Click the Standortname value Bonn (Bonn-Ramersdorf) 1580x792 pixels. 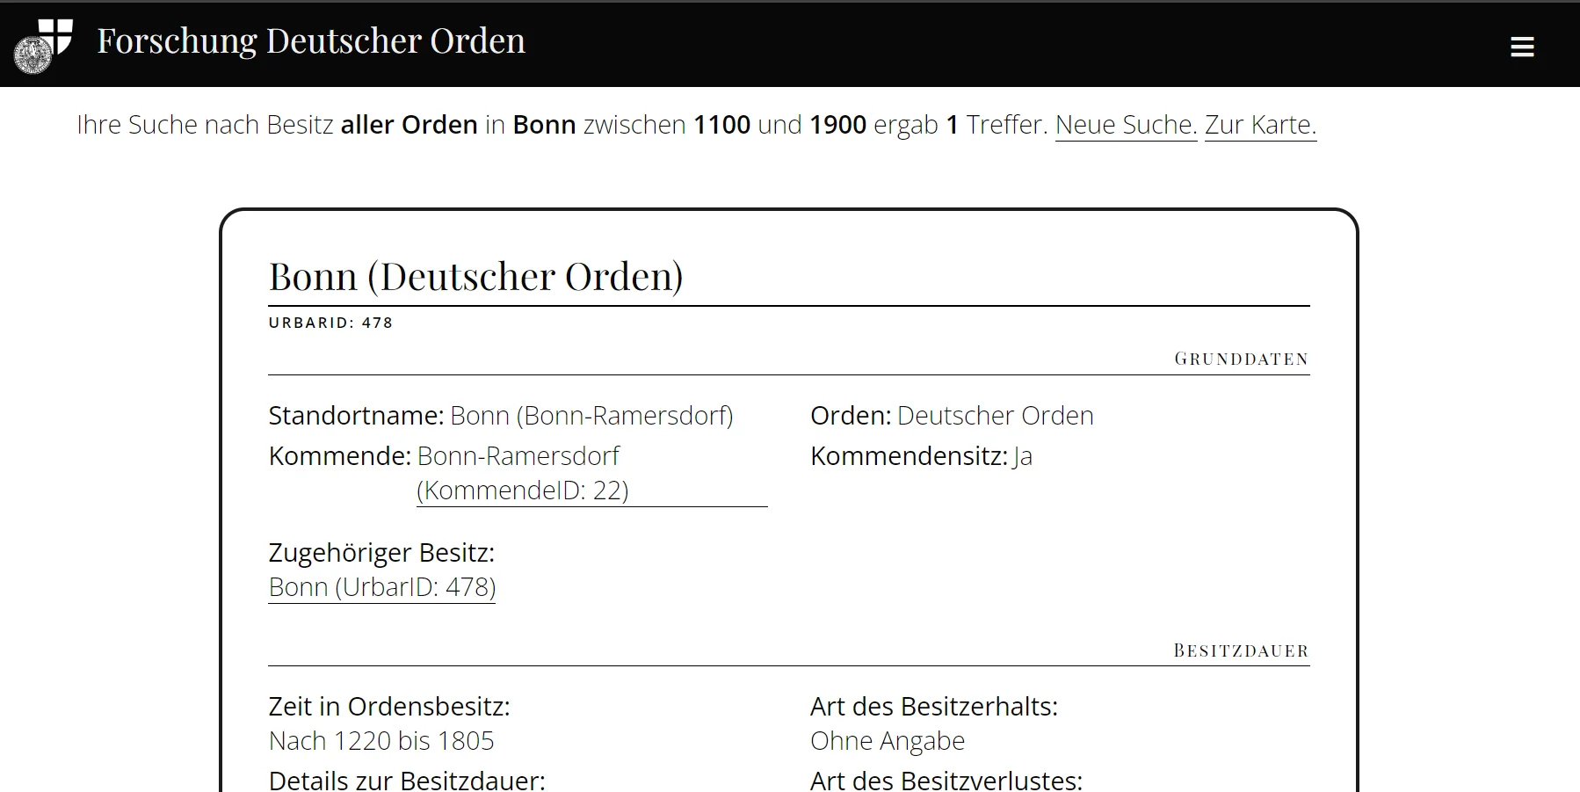click(x=591, y=416)
